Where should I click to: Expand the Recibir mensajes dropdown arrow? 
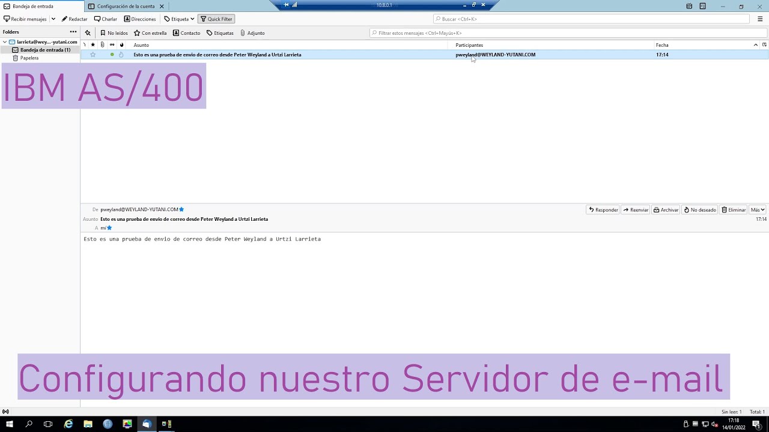coord(53,19)
